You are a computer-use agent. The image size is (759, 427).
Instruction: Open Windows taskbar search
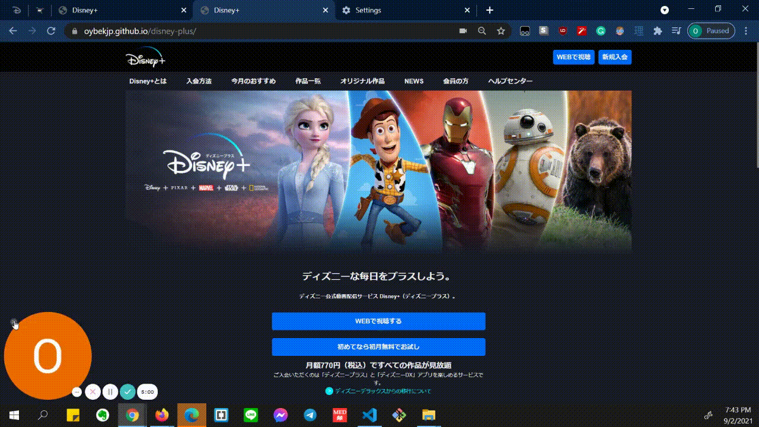43,415
